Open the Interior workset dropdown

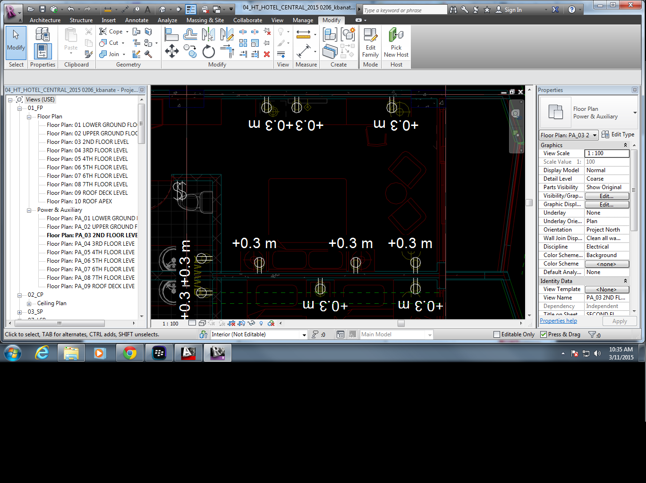pos(304,335)
